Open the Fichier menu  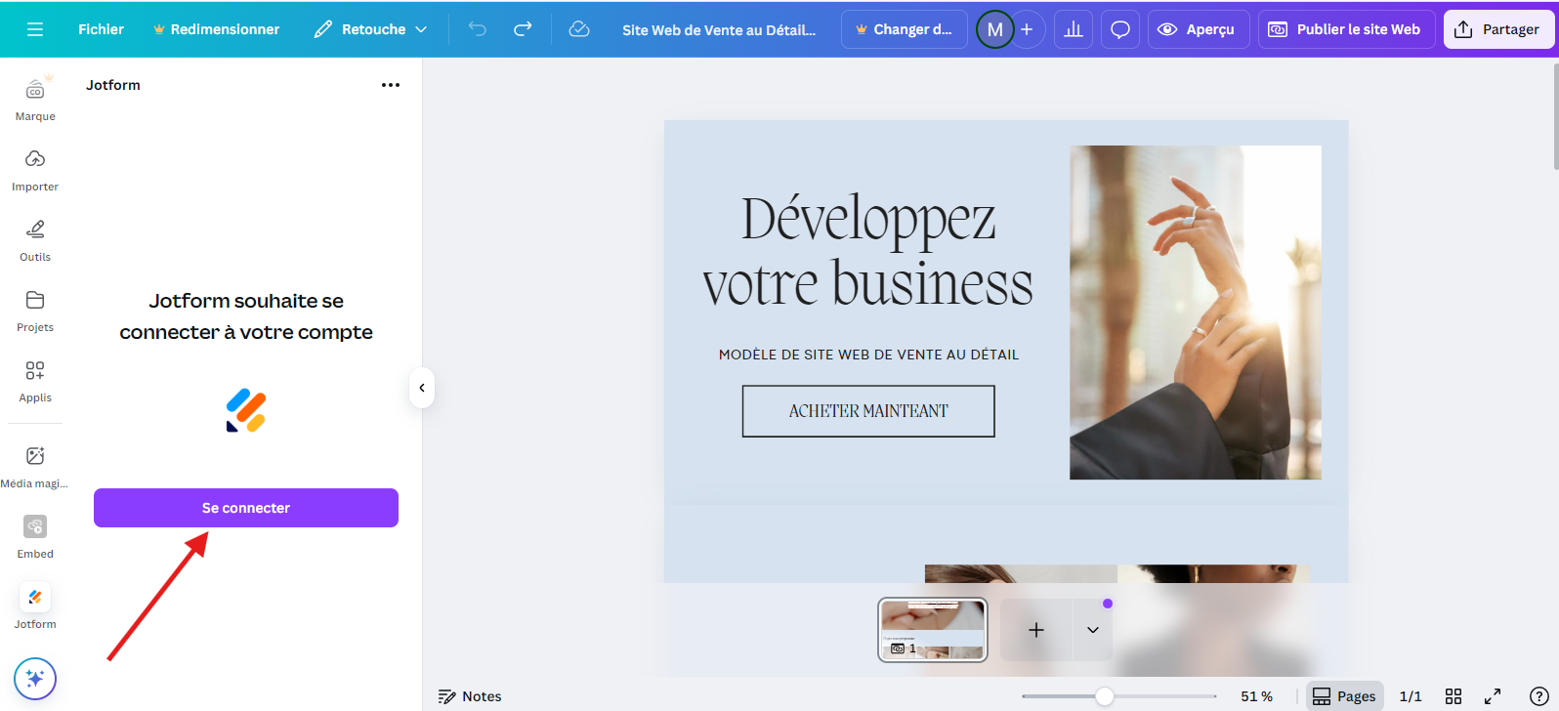101,29
